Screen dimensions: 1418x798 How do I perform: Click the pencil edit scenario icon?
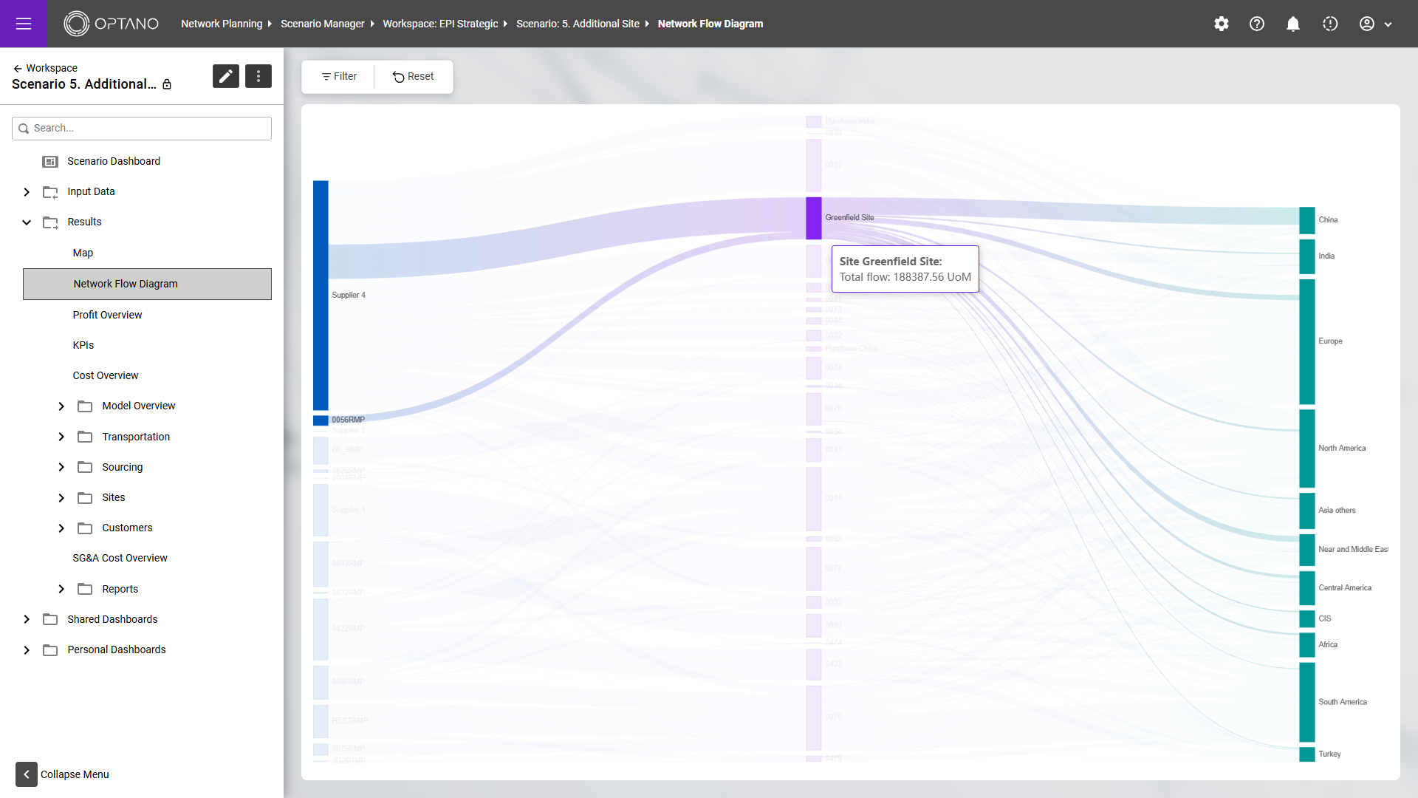(x=226, y=76)
